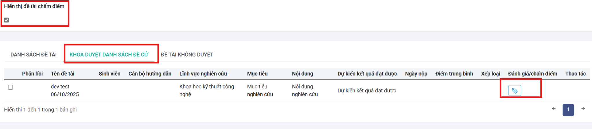
Task: Click the Điểm trung bình column header
Action: click(454, 74)
